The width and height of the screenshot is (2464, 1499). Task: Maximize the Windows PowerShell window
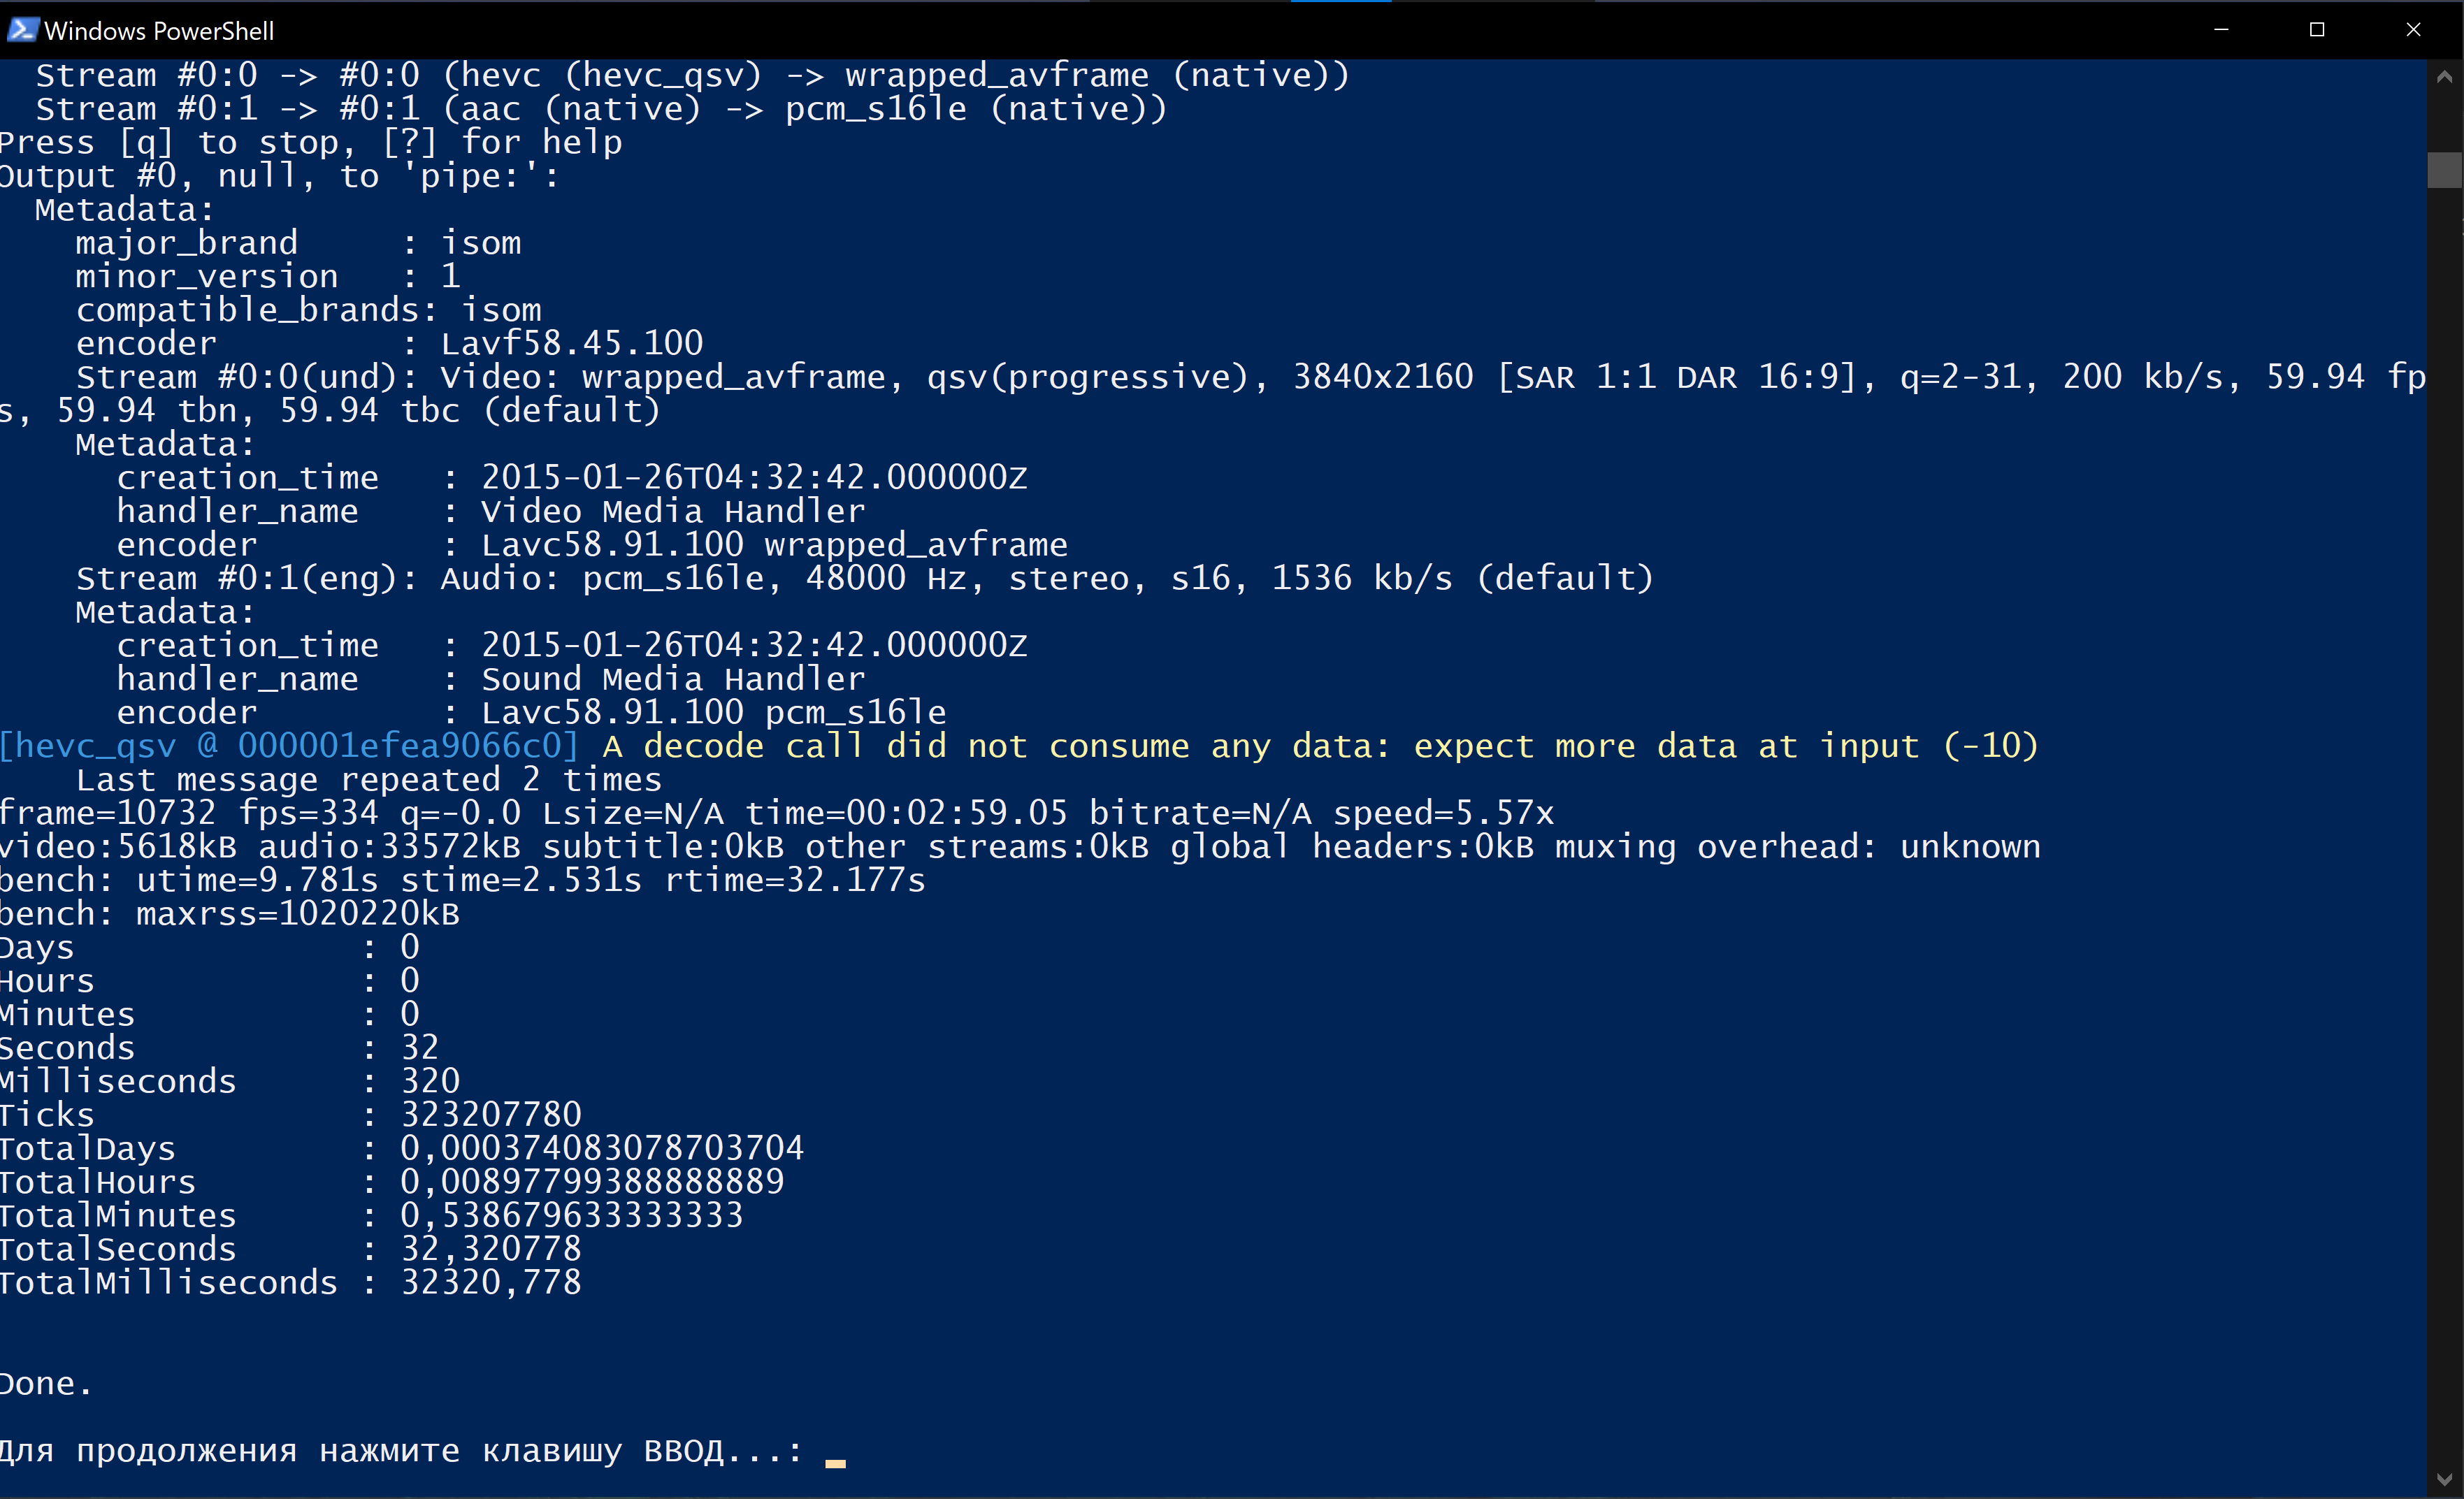pyautogui.click(x=2316, y=30)
